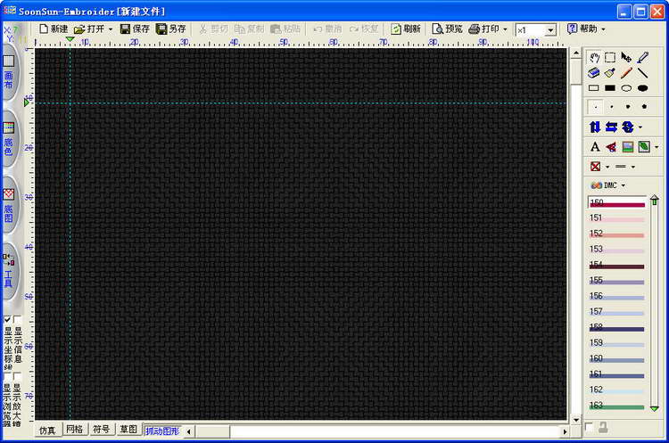The height and width of the screenshot is (443, 669).
Task: Open dropdown next to red X stitch
Action: point(607,167)
